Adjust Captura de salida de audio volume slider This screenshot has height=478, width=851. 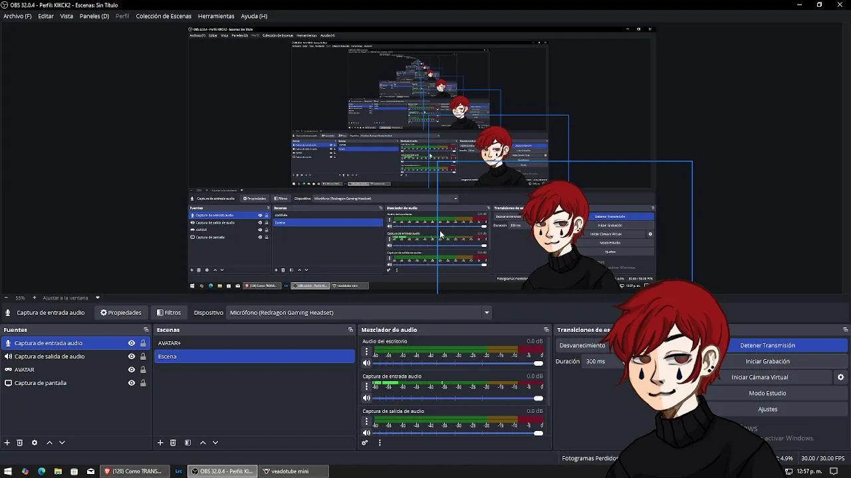click(458, 433)
